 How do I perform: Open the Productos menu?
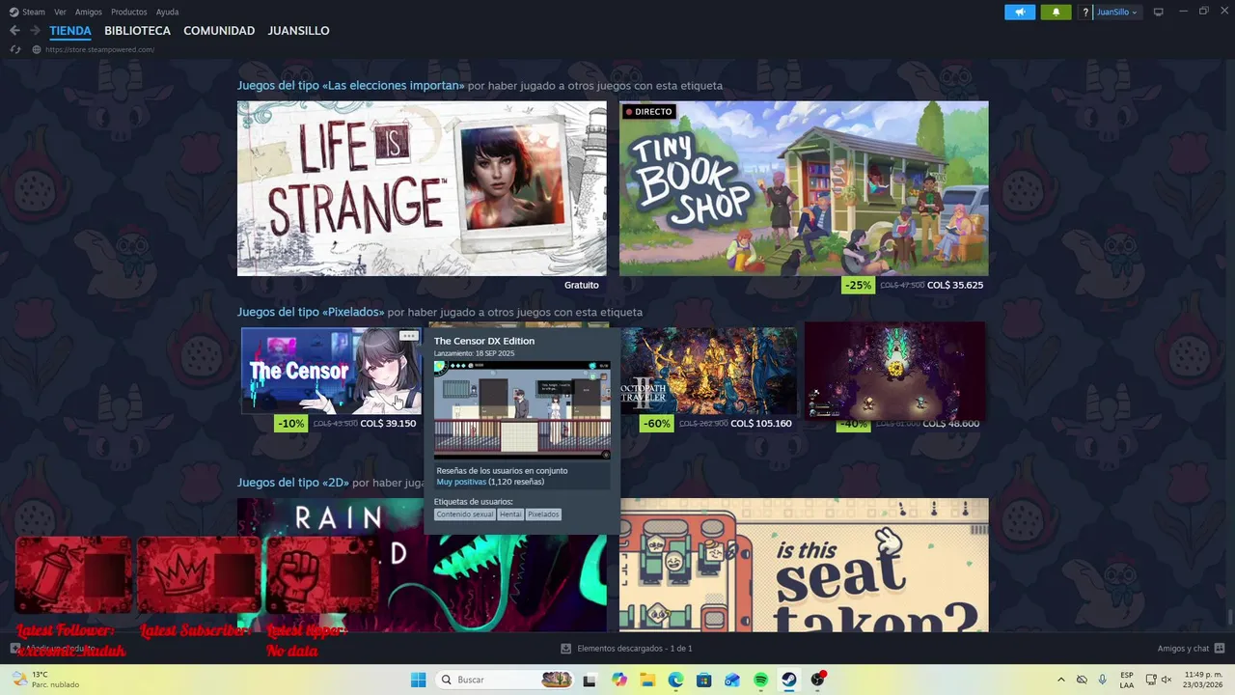(x=128, y=12)
